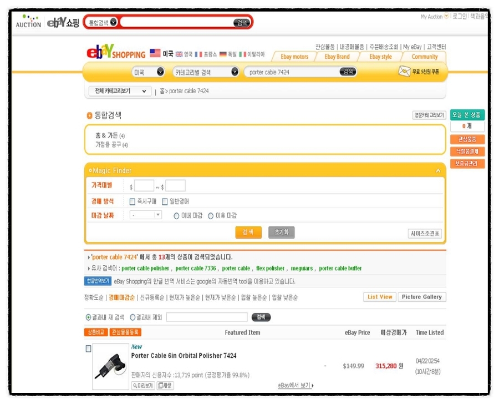Expand the 전체 카테고리보기 dropdown
Screen dimensions: 499x404
(120, 91)
